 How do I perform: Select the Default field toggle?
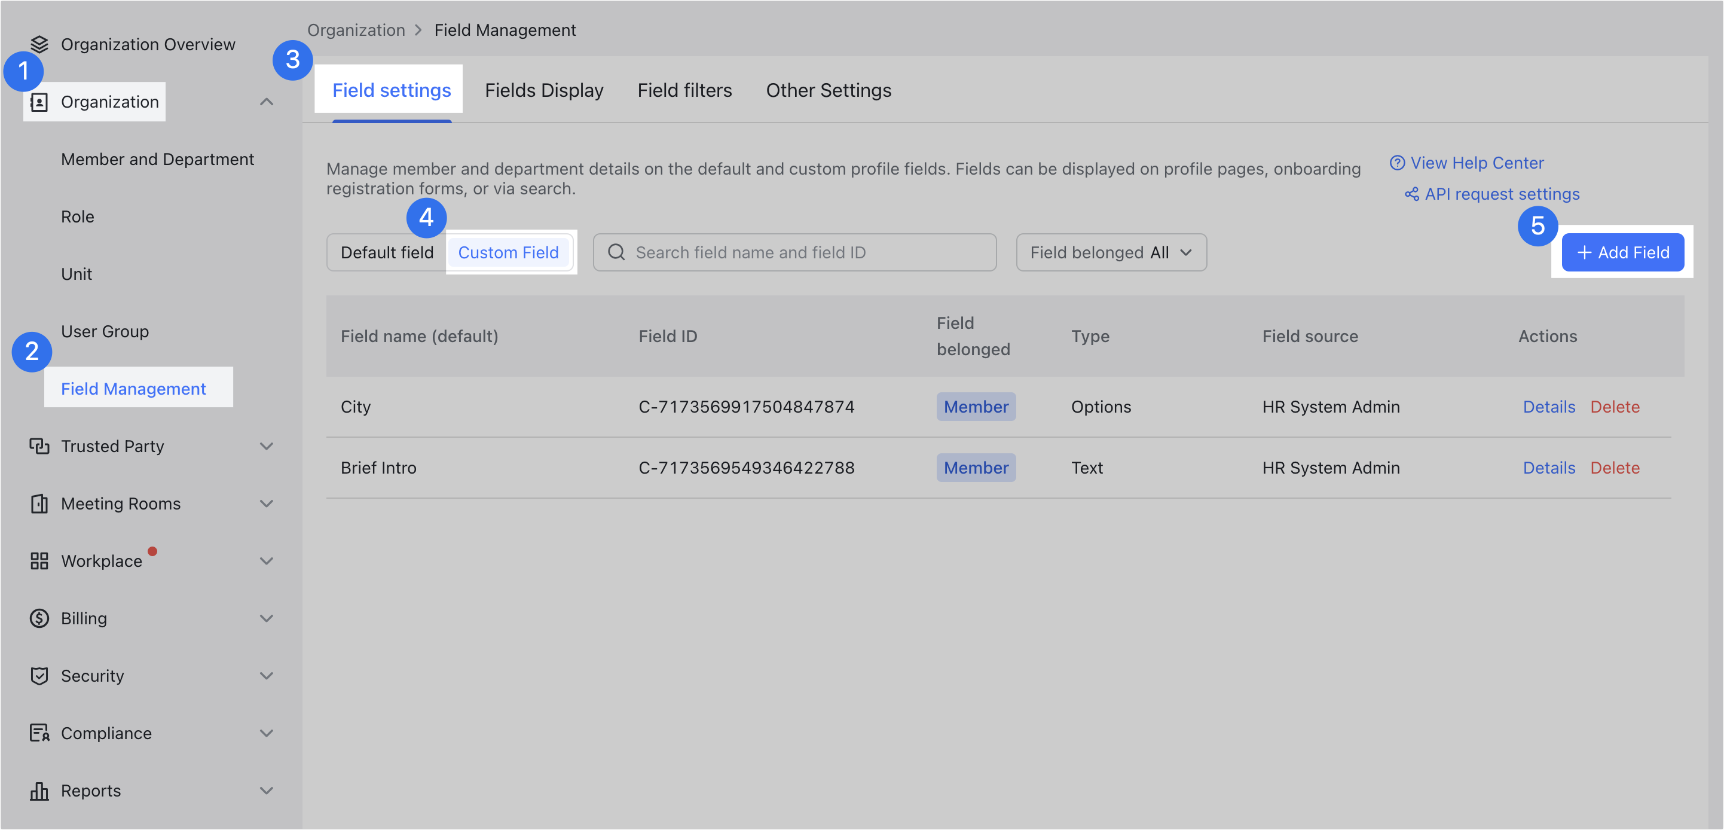pos(387,252)
